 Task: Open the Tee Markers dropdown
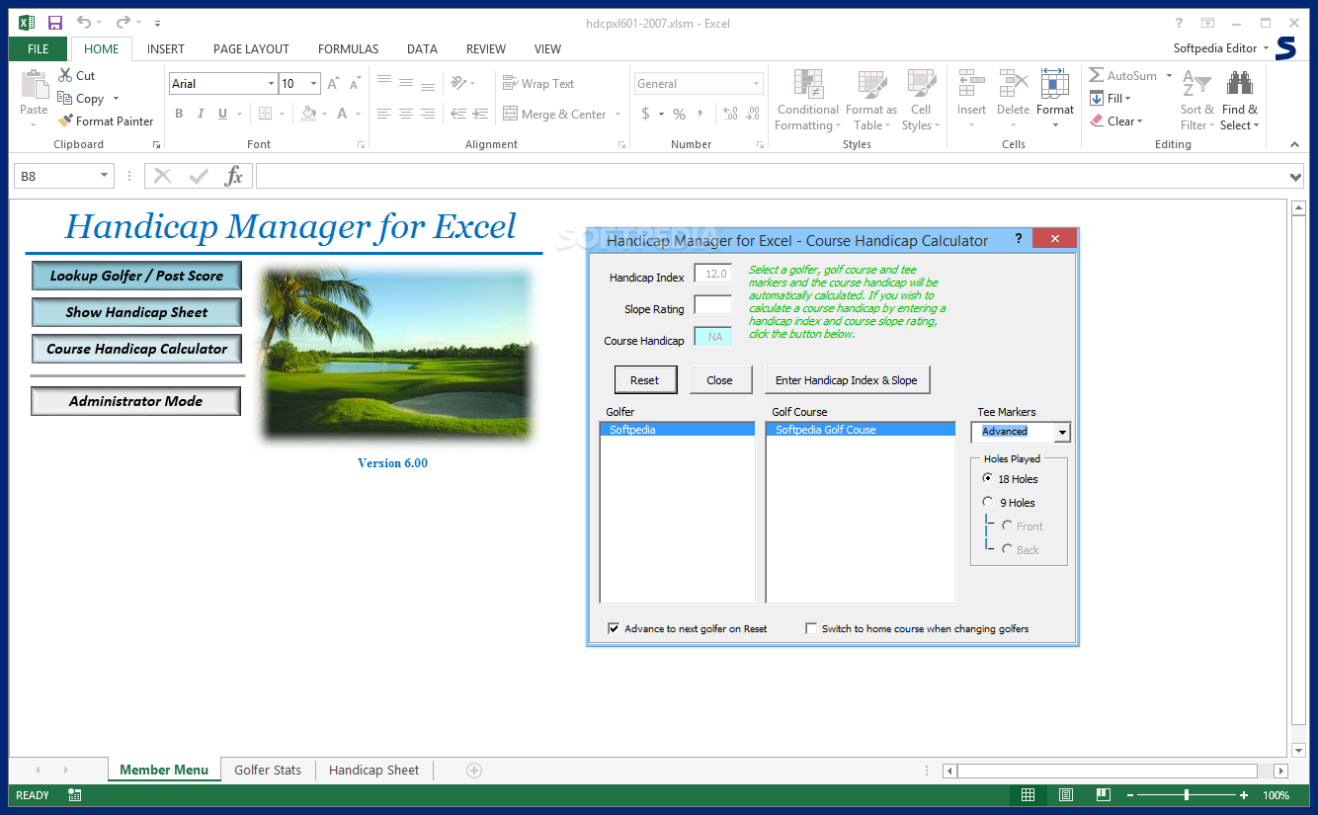(1062, 432)
